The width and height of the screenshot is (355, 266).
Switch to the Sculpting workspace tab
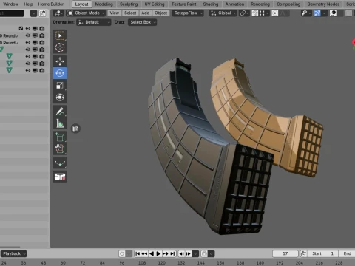pyautogui.click(x=129, y=4)
